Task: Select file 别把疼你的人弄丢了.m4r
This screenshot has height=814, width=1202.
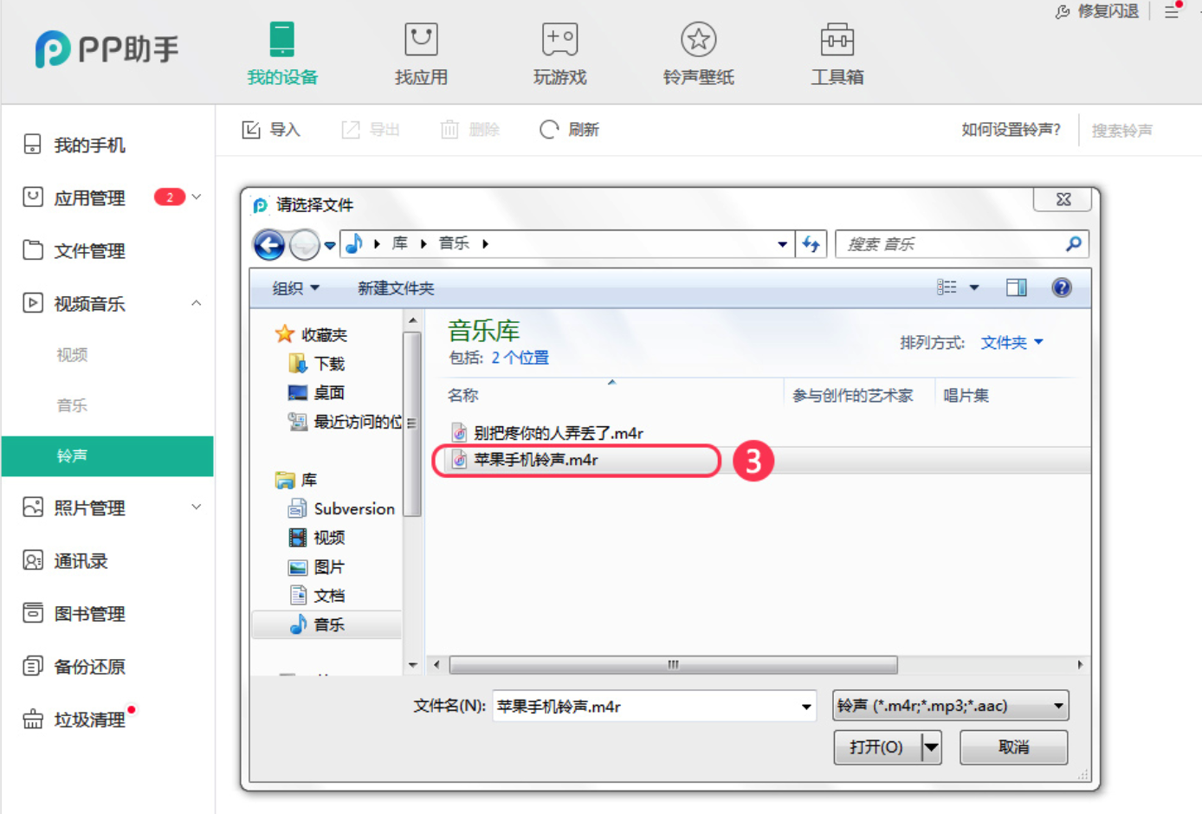Action: pos(547,433)
